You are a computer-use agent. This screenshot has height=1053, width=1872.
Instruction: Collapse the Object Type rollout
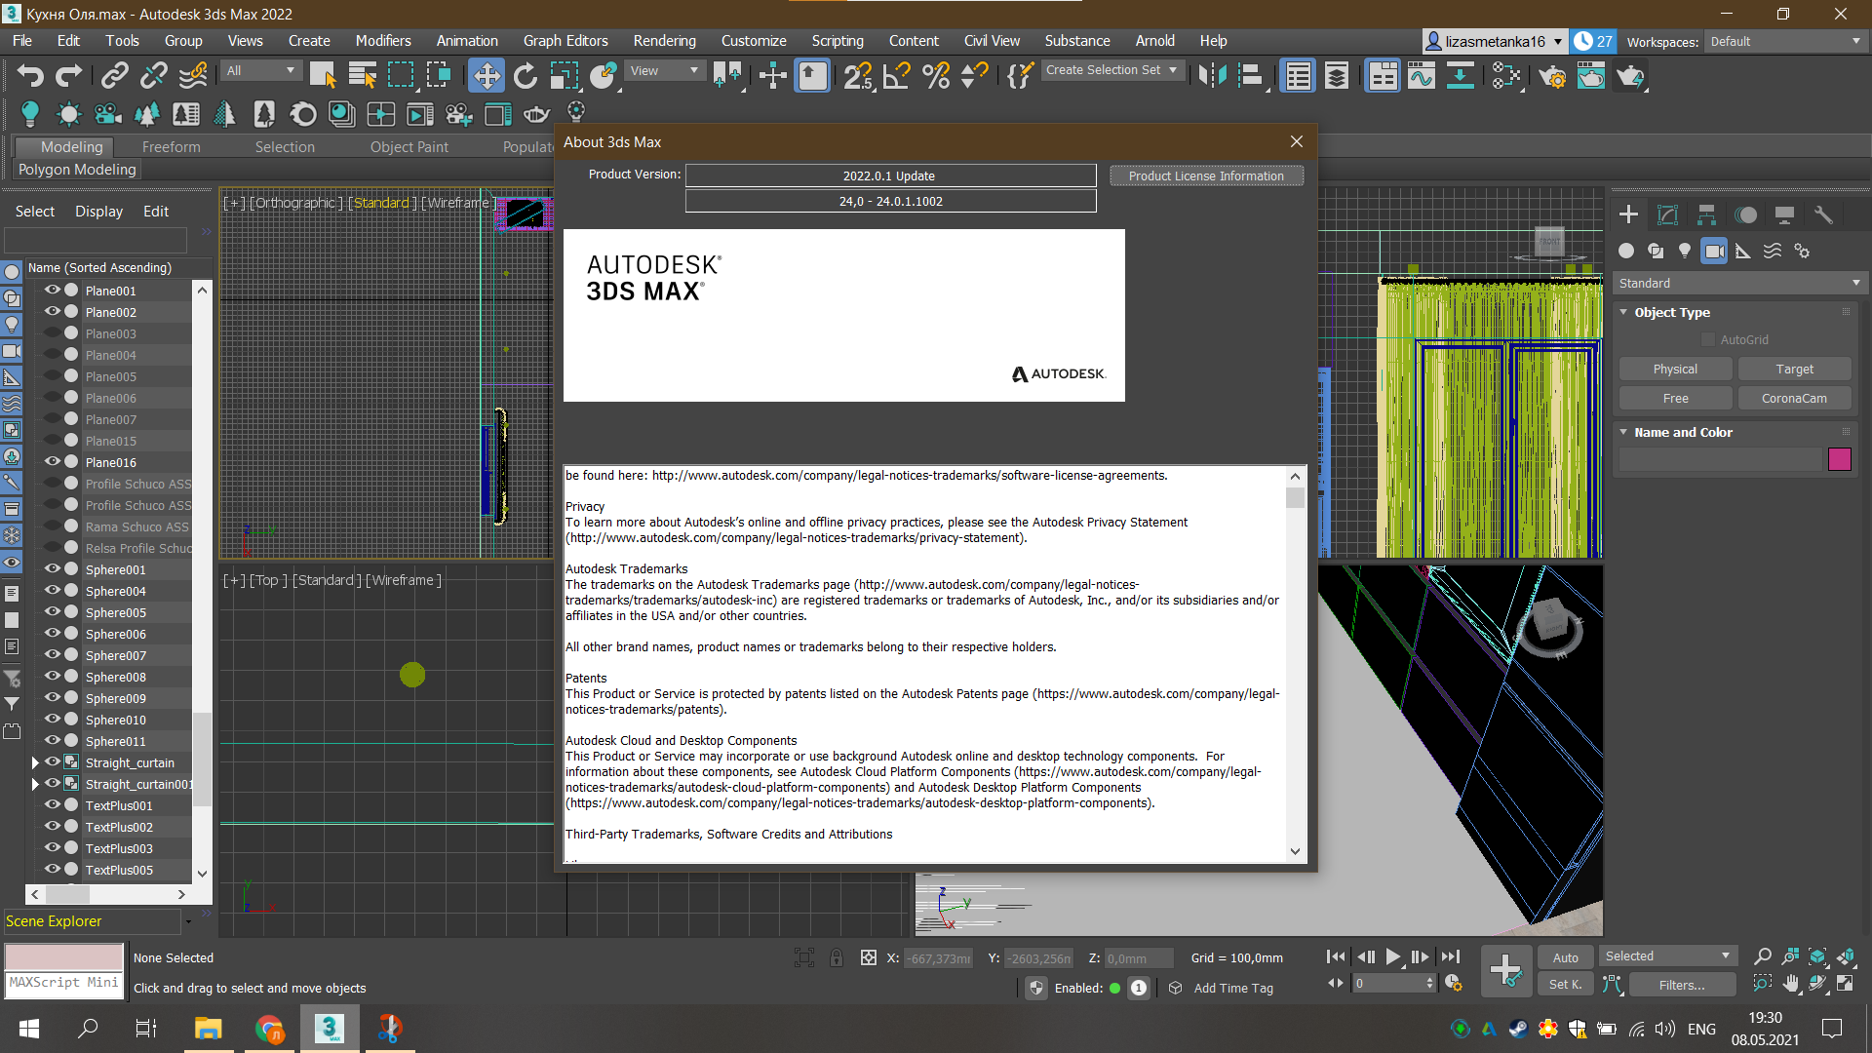pos(1624,312)
